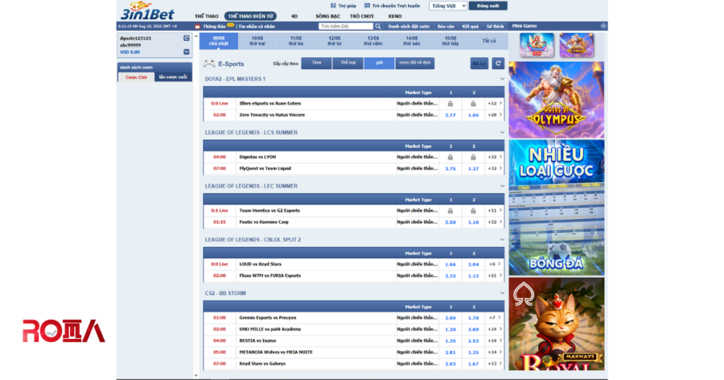Click the Mã Lai odds type button
Image resolution: width=724 pixels, height=380 pixels.
point(479,63)
